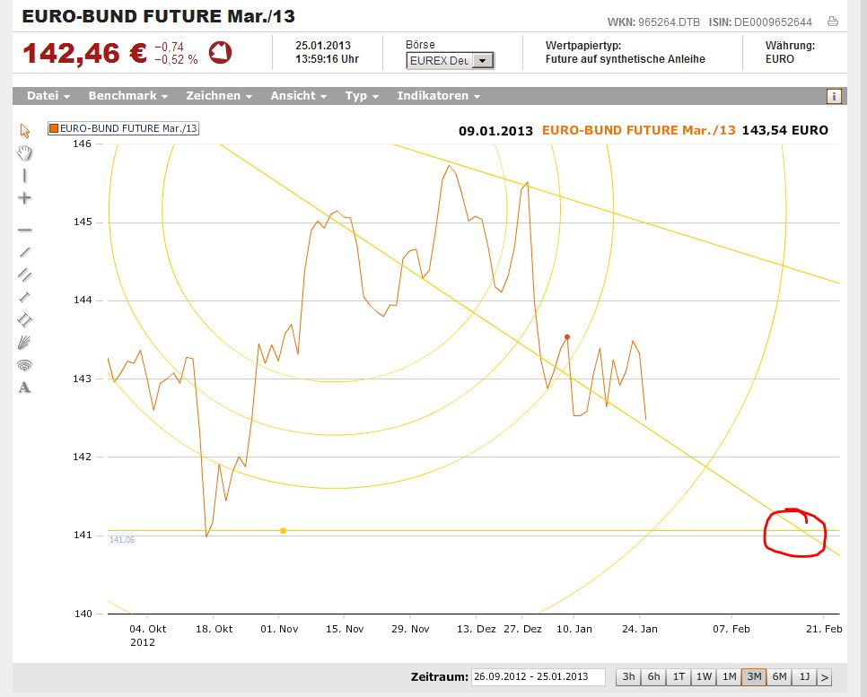The image size is (867, 697).
Task: Select the crosshair drawing tool
Action: (x=24, y=197)
